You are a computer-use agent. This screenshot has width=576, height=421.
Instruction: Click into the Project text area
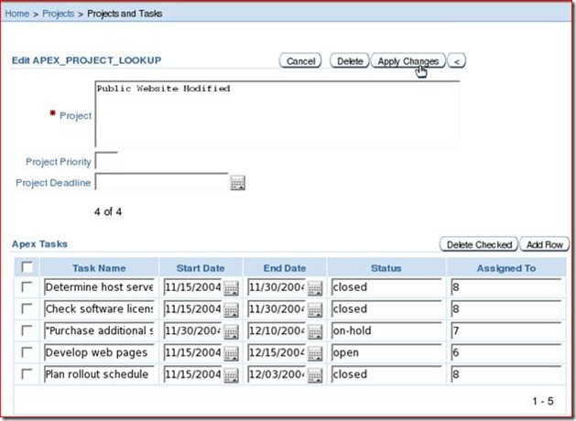(277, 113)
